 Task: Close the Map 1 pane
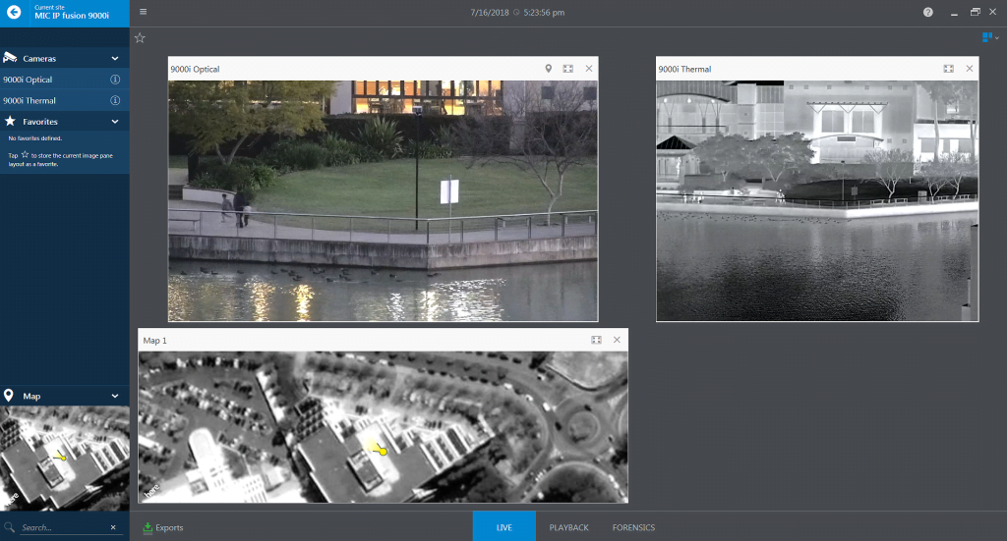(x=617, y=340)
